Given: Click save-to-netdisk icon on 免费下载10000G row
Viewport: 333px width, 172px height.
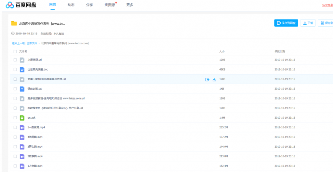Looking at the screenshot, I should click(x=207, y=79).
